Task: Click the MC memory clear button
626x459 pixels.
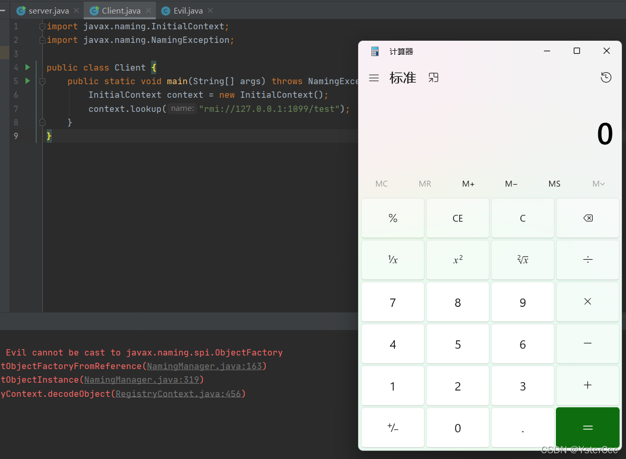Action: pyautogui.click(x=381, y=183)
